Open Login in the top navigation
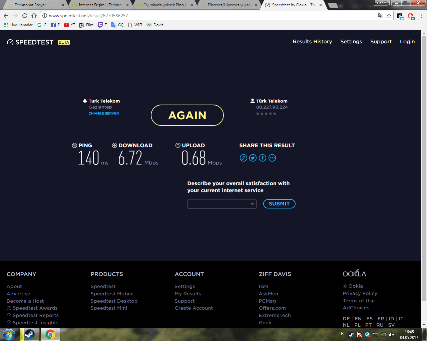427x341 pixels. tap(407, 42)
